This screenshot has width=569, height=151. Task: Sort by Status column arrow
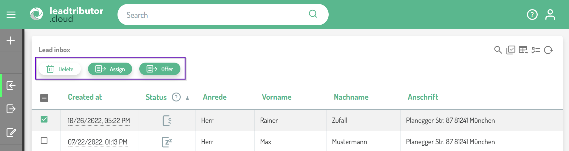click(187, 98)
